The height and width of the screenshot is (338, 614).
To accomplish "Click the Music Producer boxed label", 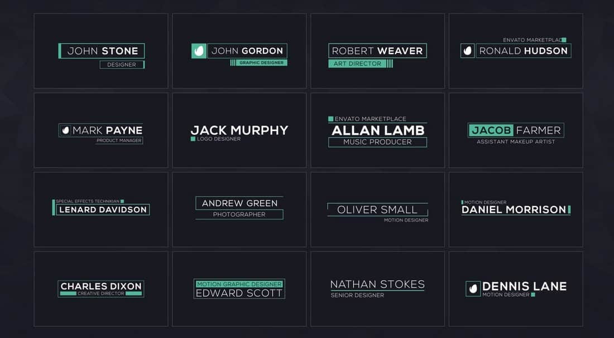I will pos(377,142).
